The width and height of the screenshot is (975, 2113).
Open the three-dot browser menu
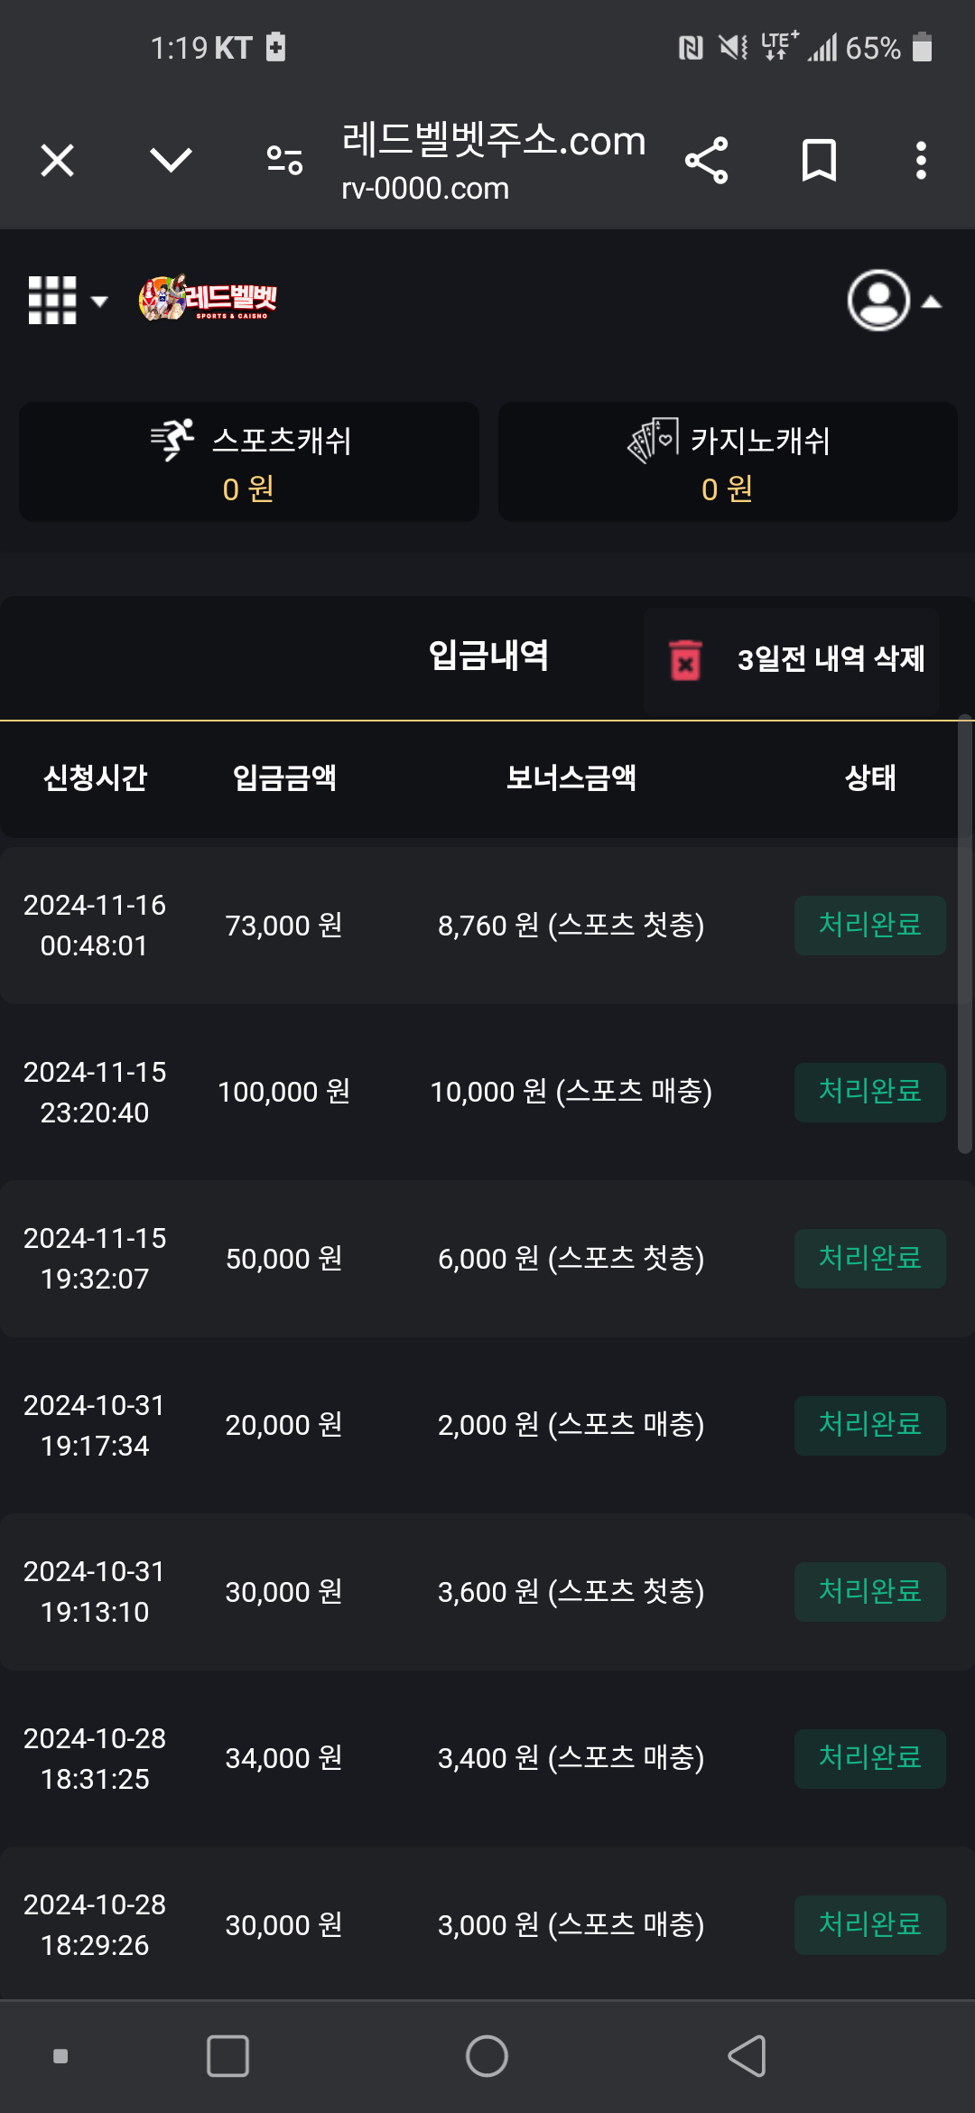click(x=921, y=161)
